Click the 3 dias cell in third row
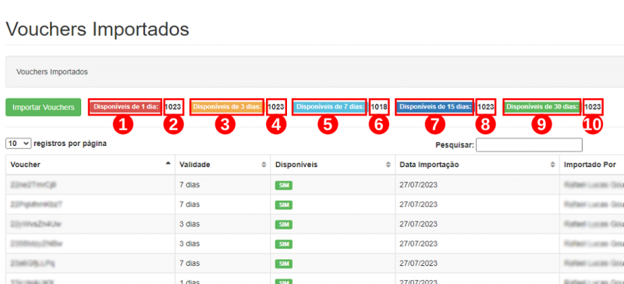The height and width of the screenshot is (284, 624). pyautogui.click(x=190, y=224)
